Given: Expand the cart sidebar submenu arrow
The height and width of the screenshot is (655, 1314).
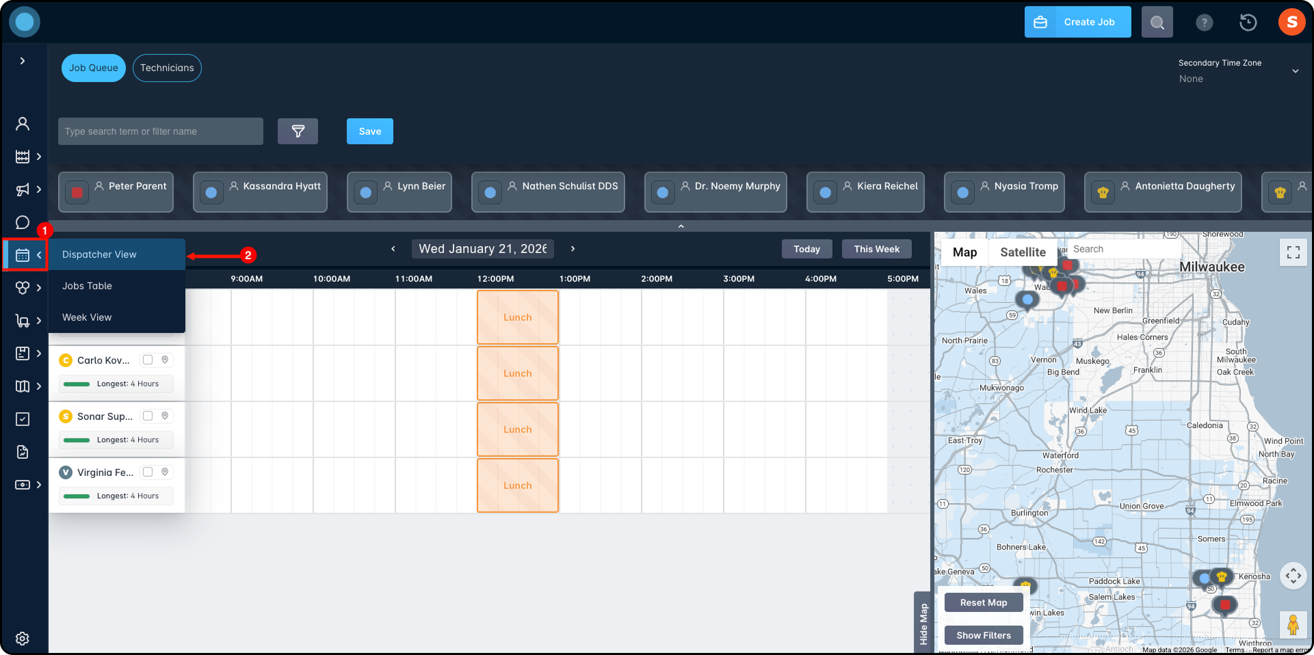Looking at the screenshot, I should pyautogui.click(x=39, y=321).
